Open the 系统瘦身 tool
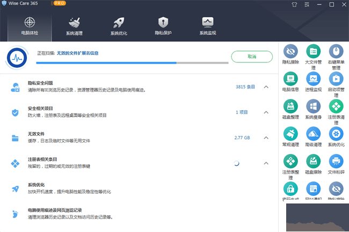 (313, 107)
